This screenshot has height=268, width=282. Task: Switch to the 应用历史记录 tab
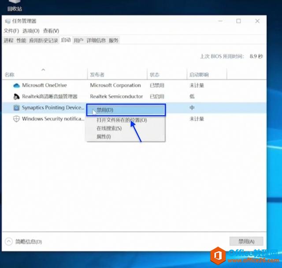point(44,40)
